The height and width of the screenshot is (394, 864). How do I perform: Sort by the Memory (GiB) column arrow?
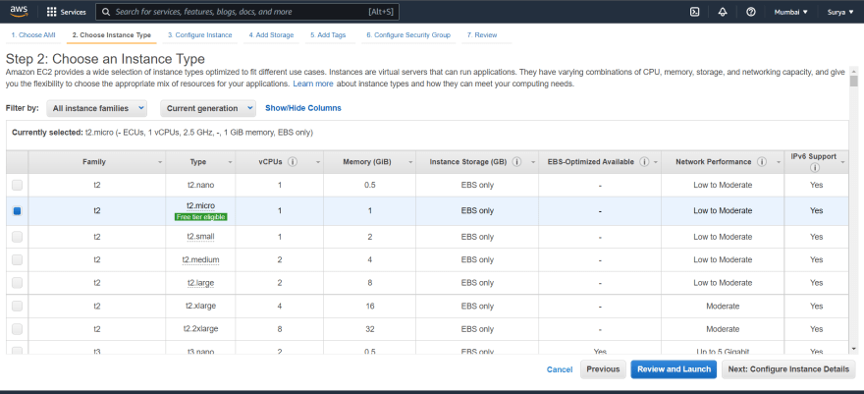pos(411,162)
